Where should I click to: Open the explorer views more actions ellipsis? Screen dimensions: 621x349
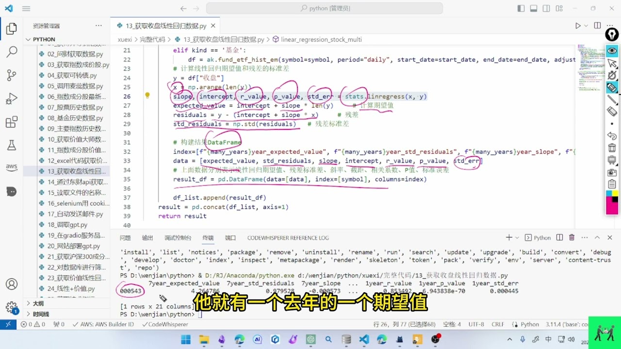tap(98, 26)
